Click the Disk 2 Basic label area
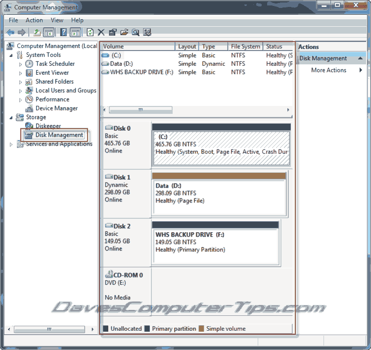The image size is (371, 350). (127, 243)
